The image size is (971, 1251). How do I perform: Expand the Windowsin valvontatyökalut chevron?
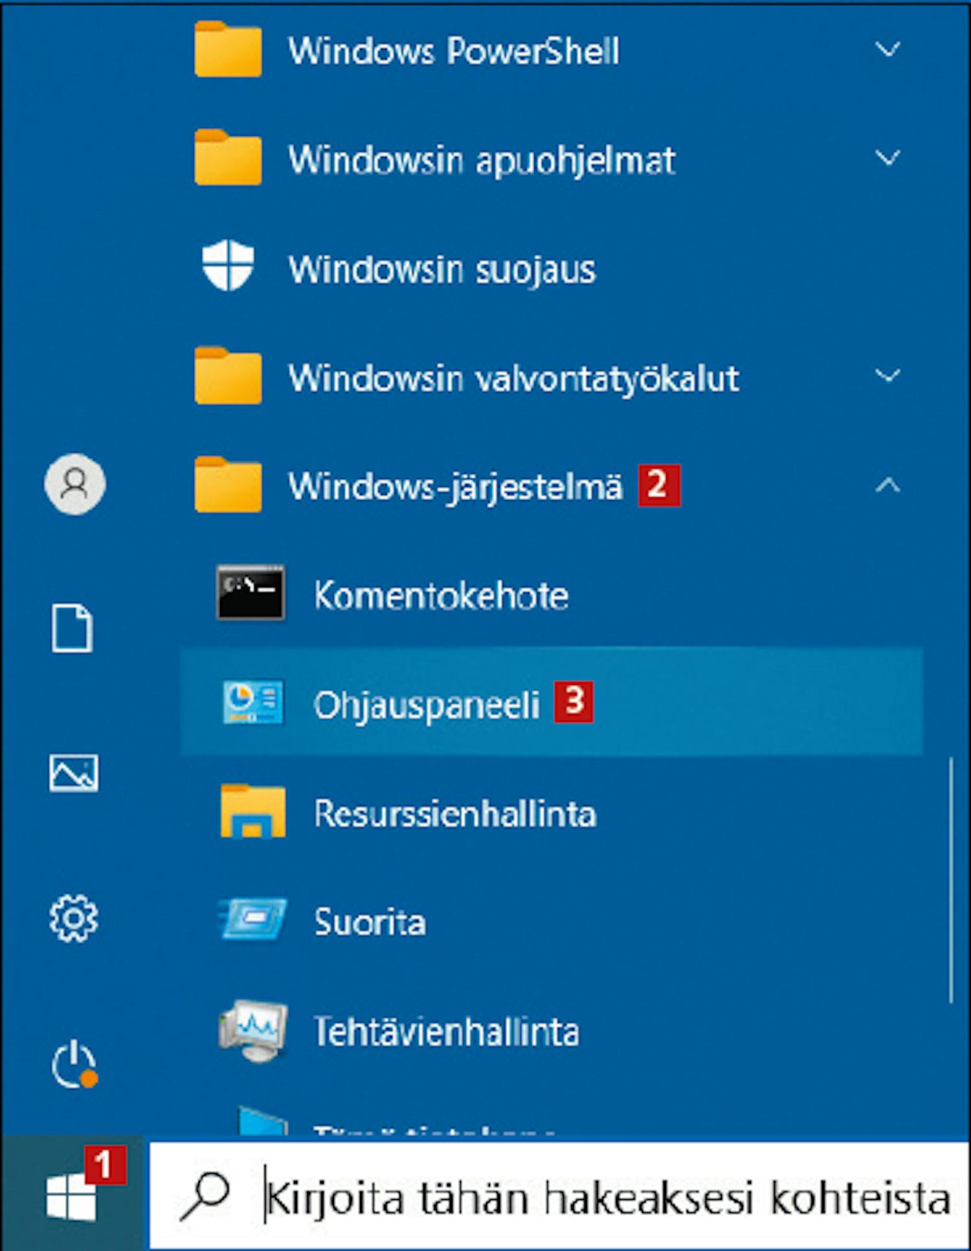[x=887, y=376]
